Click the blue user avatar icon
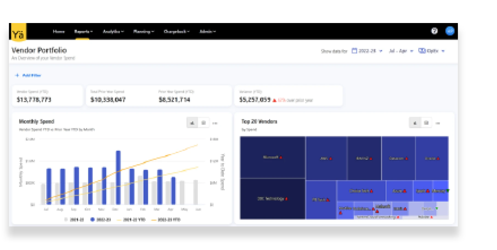The image size is (497, 250). click(450, 31)
